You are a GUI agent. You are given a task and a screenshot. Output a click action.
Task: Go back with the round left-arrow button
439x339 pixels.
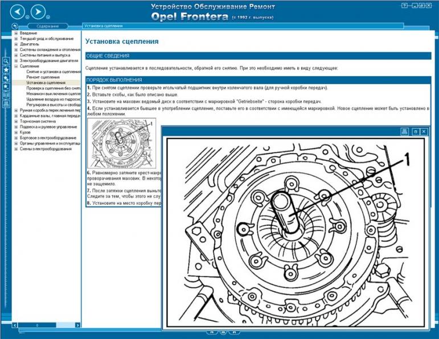tap(17, 12)
